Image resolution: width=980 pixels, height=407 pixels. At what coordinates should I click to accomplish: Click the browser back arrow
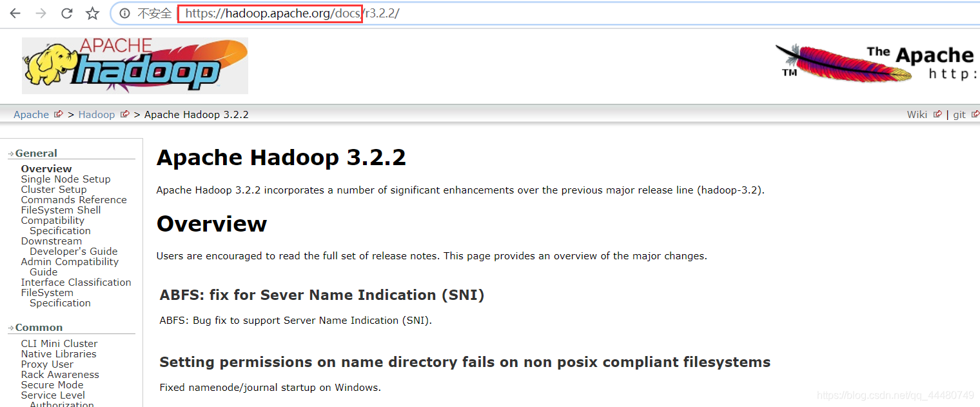pos(15,14)
